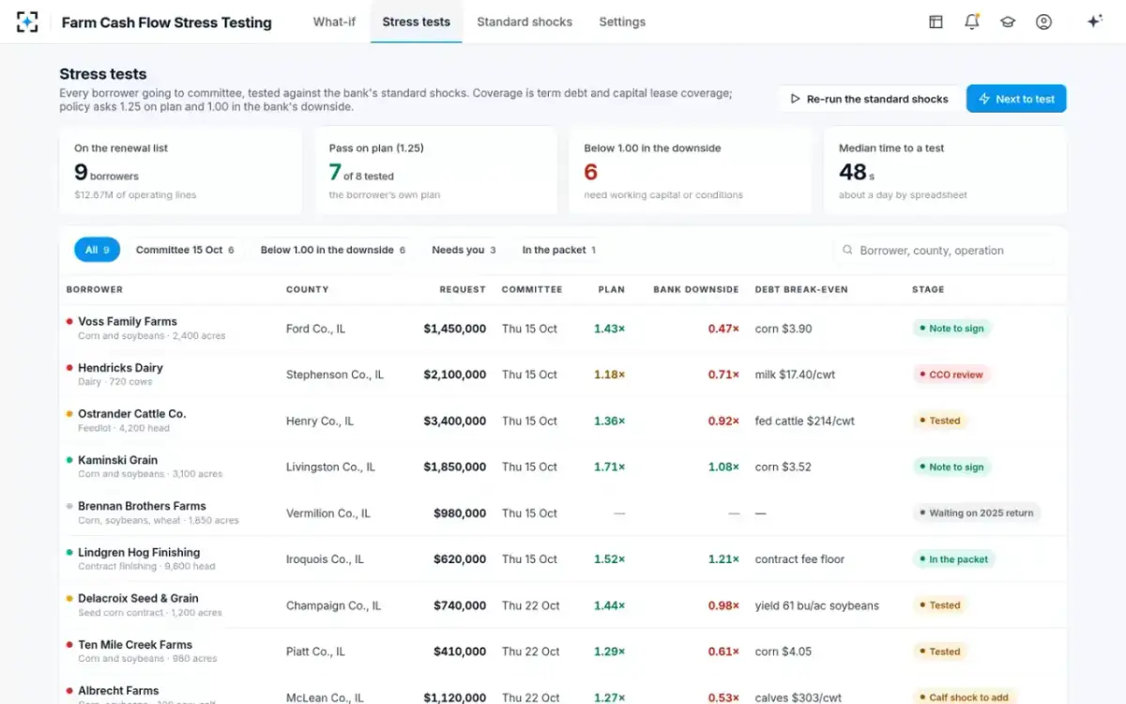This screenshot has width=1126, height=704.
Task: Click Re-run the standard shocks button
Action: pos(869,99)
